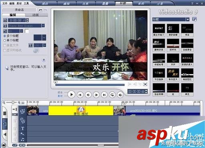This screenshot has height=148, width=205.
Task: Open the load title file icon beside the gallery dropdown
Action: [194, 19]
